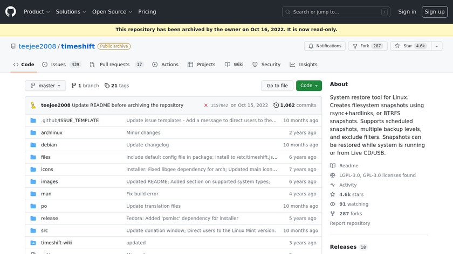View the 1 branch link
The image size is (453, 254).
point(85,86)
